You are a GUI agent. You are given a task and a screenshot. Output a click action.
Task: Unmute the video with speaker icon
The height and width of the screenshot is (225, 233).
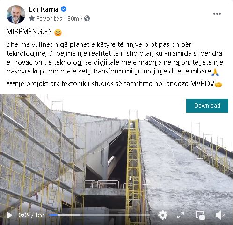[x=220, y=215]
